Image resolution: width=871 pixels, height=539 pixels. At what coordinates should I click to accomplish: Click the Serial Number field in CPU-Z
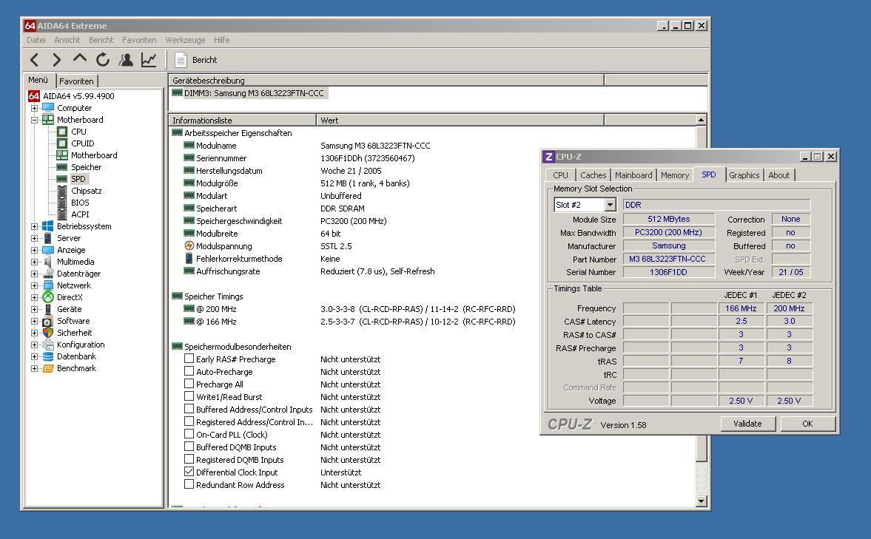pyautogui.click(x=668, y=272)
